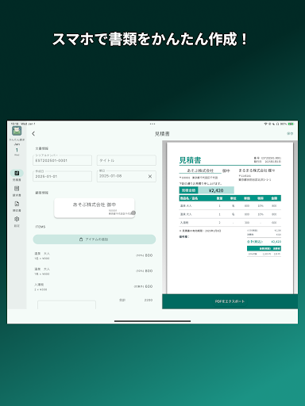The height and width of the screenshot is (406, 305).
Task: Go back using the left chevron
Action: [x=33, y=134]
